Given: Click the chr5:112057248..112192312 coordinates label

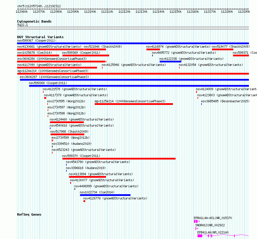Looking at the screenshot, I should tap(39, 6).
